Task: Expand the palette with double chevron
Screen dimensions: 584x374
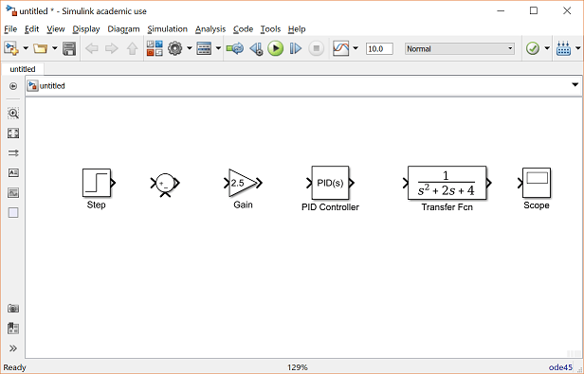Action: point(13,348)
